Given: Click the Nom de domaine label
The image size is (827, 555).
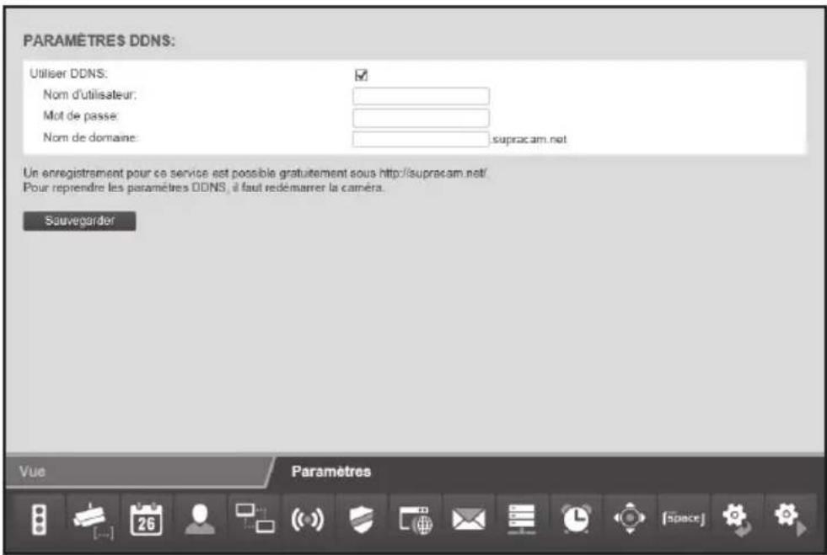Looking at the screenshot, I should [90, 137].
